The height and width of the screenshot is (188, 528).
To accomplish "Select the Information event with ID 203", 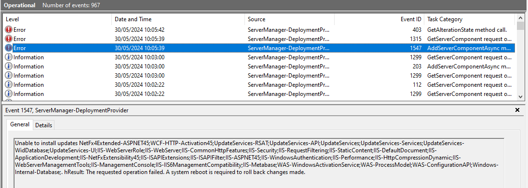I will 259,67.
